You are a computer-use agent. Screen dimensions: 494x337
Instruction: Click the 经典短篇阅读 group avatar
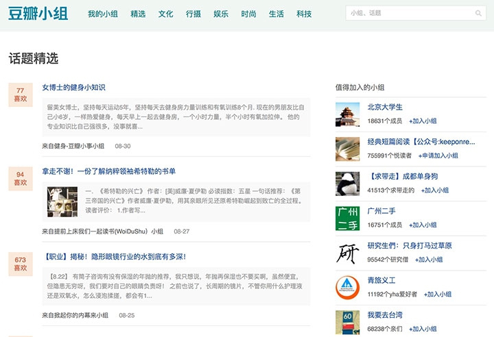coord(347,148)
